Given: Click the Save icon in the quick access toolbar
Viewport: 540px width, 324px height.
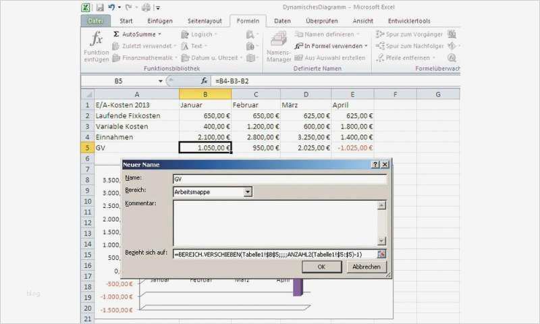Looking at the screenshot, I should [x=99, y=7].
